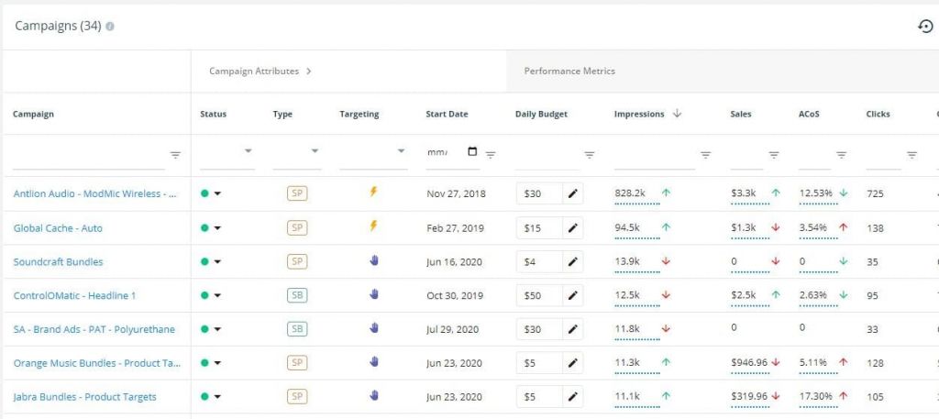The height and width of the screenshot is (419, 939).
Task: Click the Campaign name filter input
Action: [x=89, y=156]
